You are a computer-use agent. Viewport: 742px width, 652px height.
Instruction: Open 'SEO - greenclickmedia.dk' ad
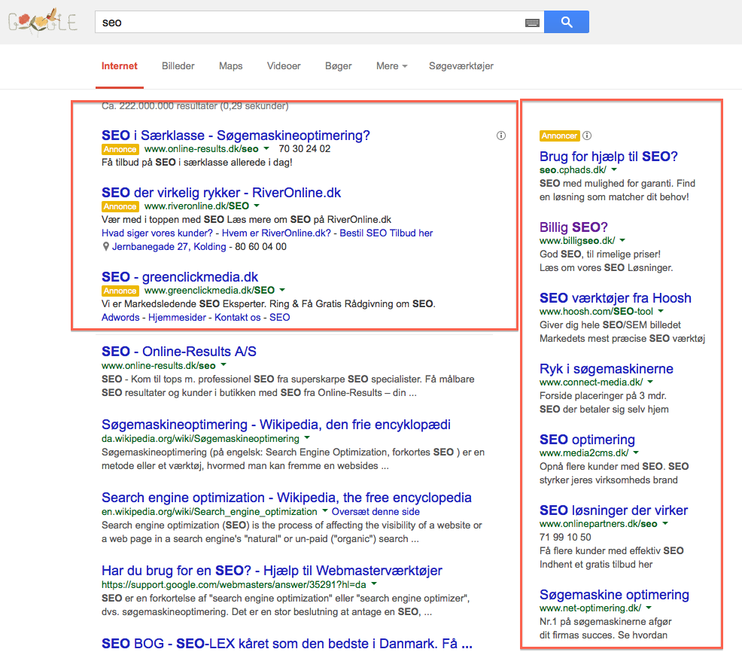coord(180,277)
